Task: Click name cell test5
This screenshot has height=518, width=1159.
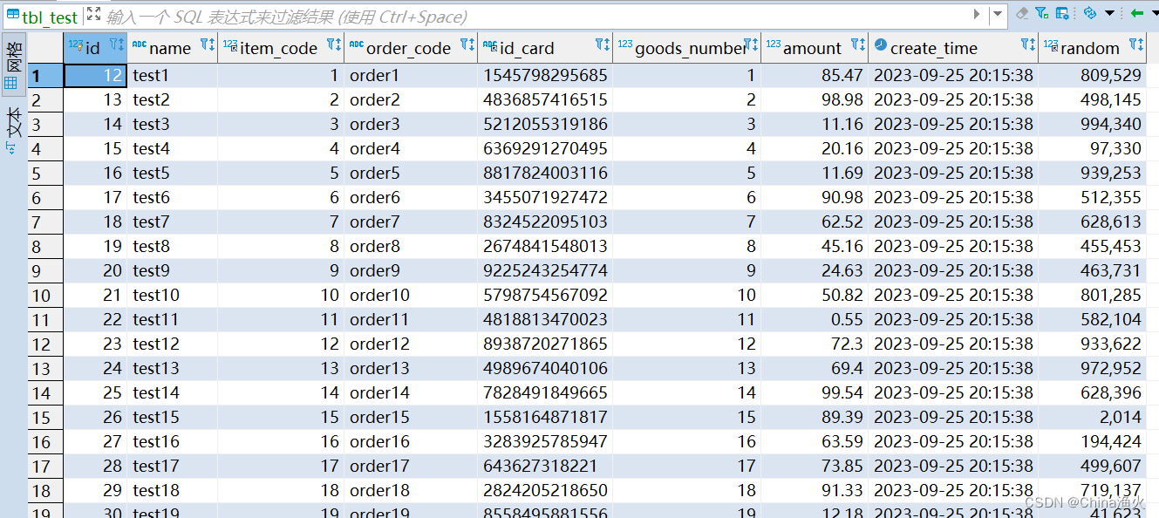Action: (173, 173)
